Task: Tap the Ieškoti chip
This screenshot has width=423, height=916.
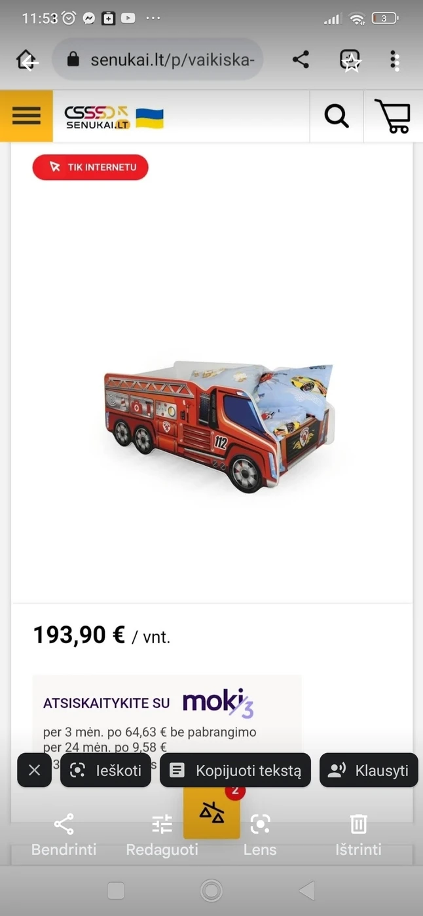Action: (x=105, y=770)
